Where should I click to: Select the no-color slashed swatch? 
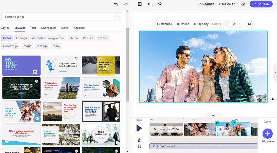(x=234, y=24)
